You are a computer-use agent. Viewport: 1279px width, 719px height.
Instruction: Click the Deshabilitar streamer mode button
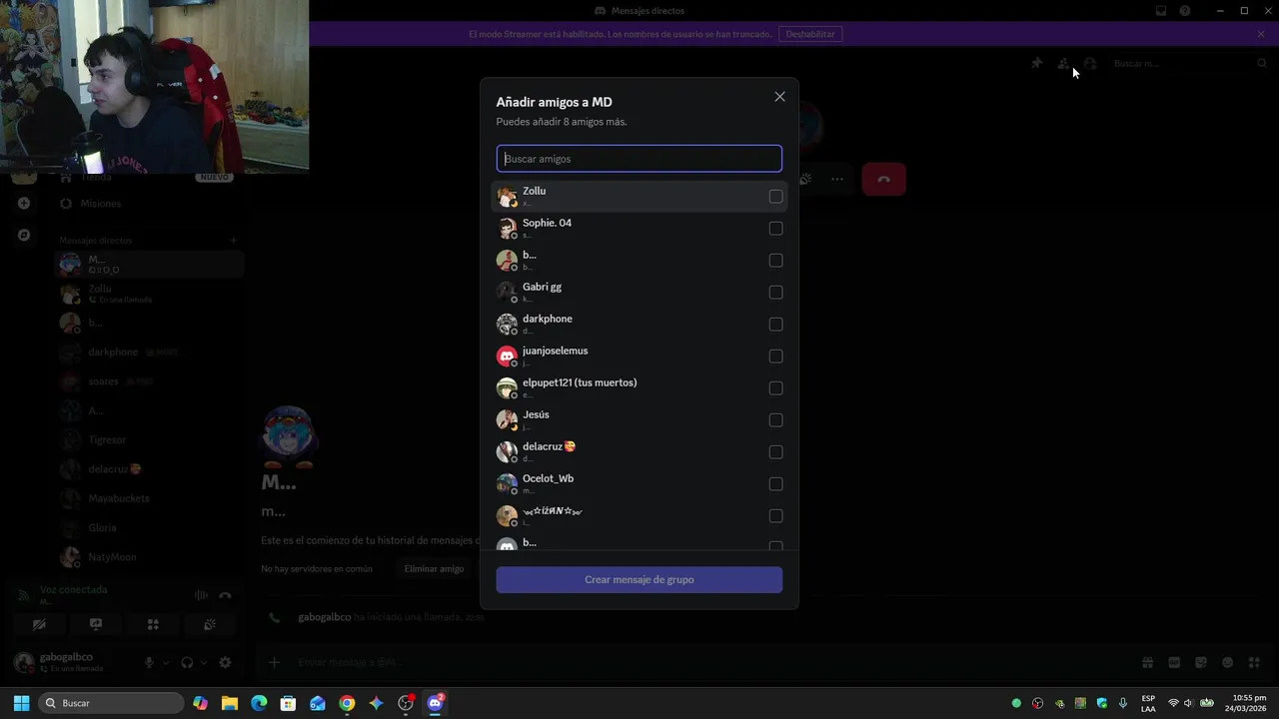810,34
